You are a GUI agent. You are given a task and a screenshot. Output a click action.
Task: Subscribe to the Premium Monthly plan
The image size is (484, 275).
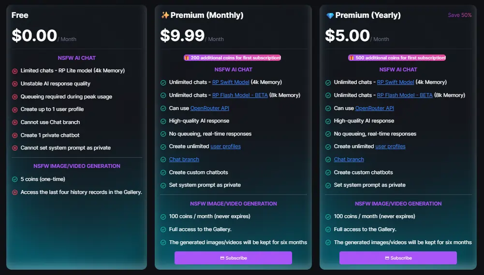pyautogui.click(x=233, y=258)
